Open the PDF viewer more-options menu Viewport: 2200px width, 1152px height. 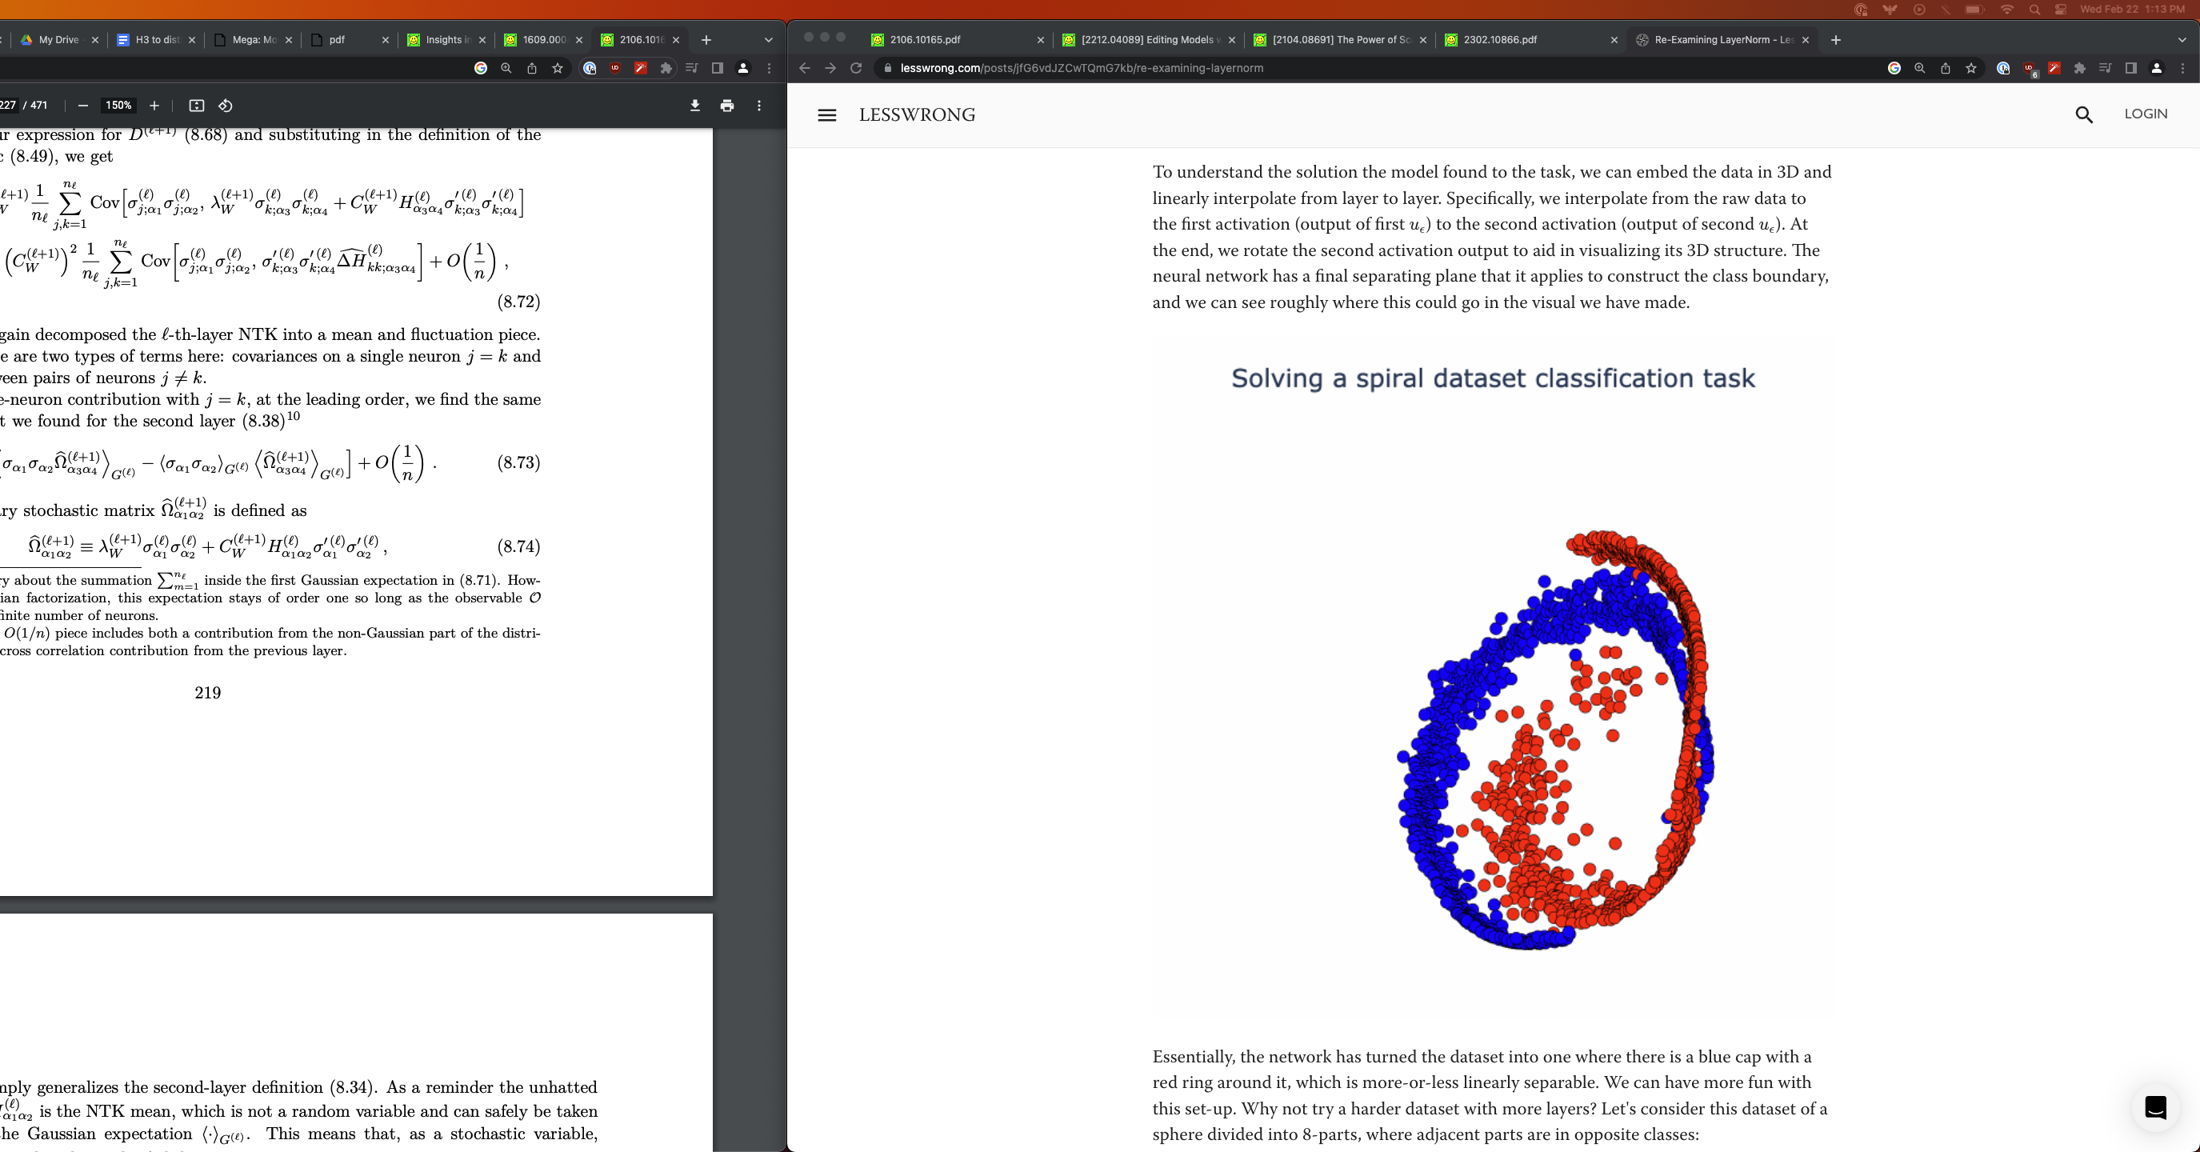(758, 106)
